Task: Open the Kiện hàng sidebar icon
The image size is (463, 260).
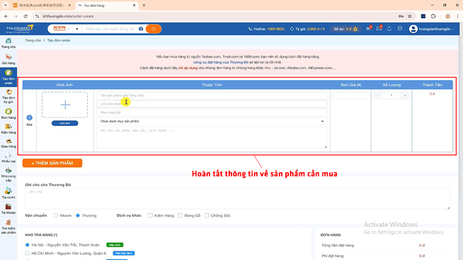Action: 8,128
